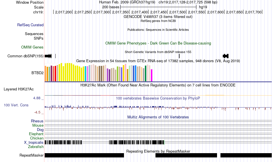272x162 pixels.
Task: Click the H3K27Ac Mark track title
Action: [158, 85]
